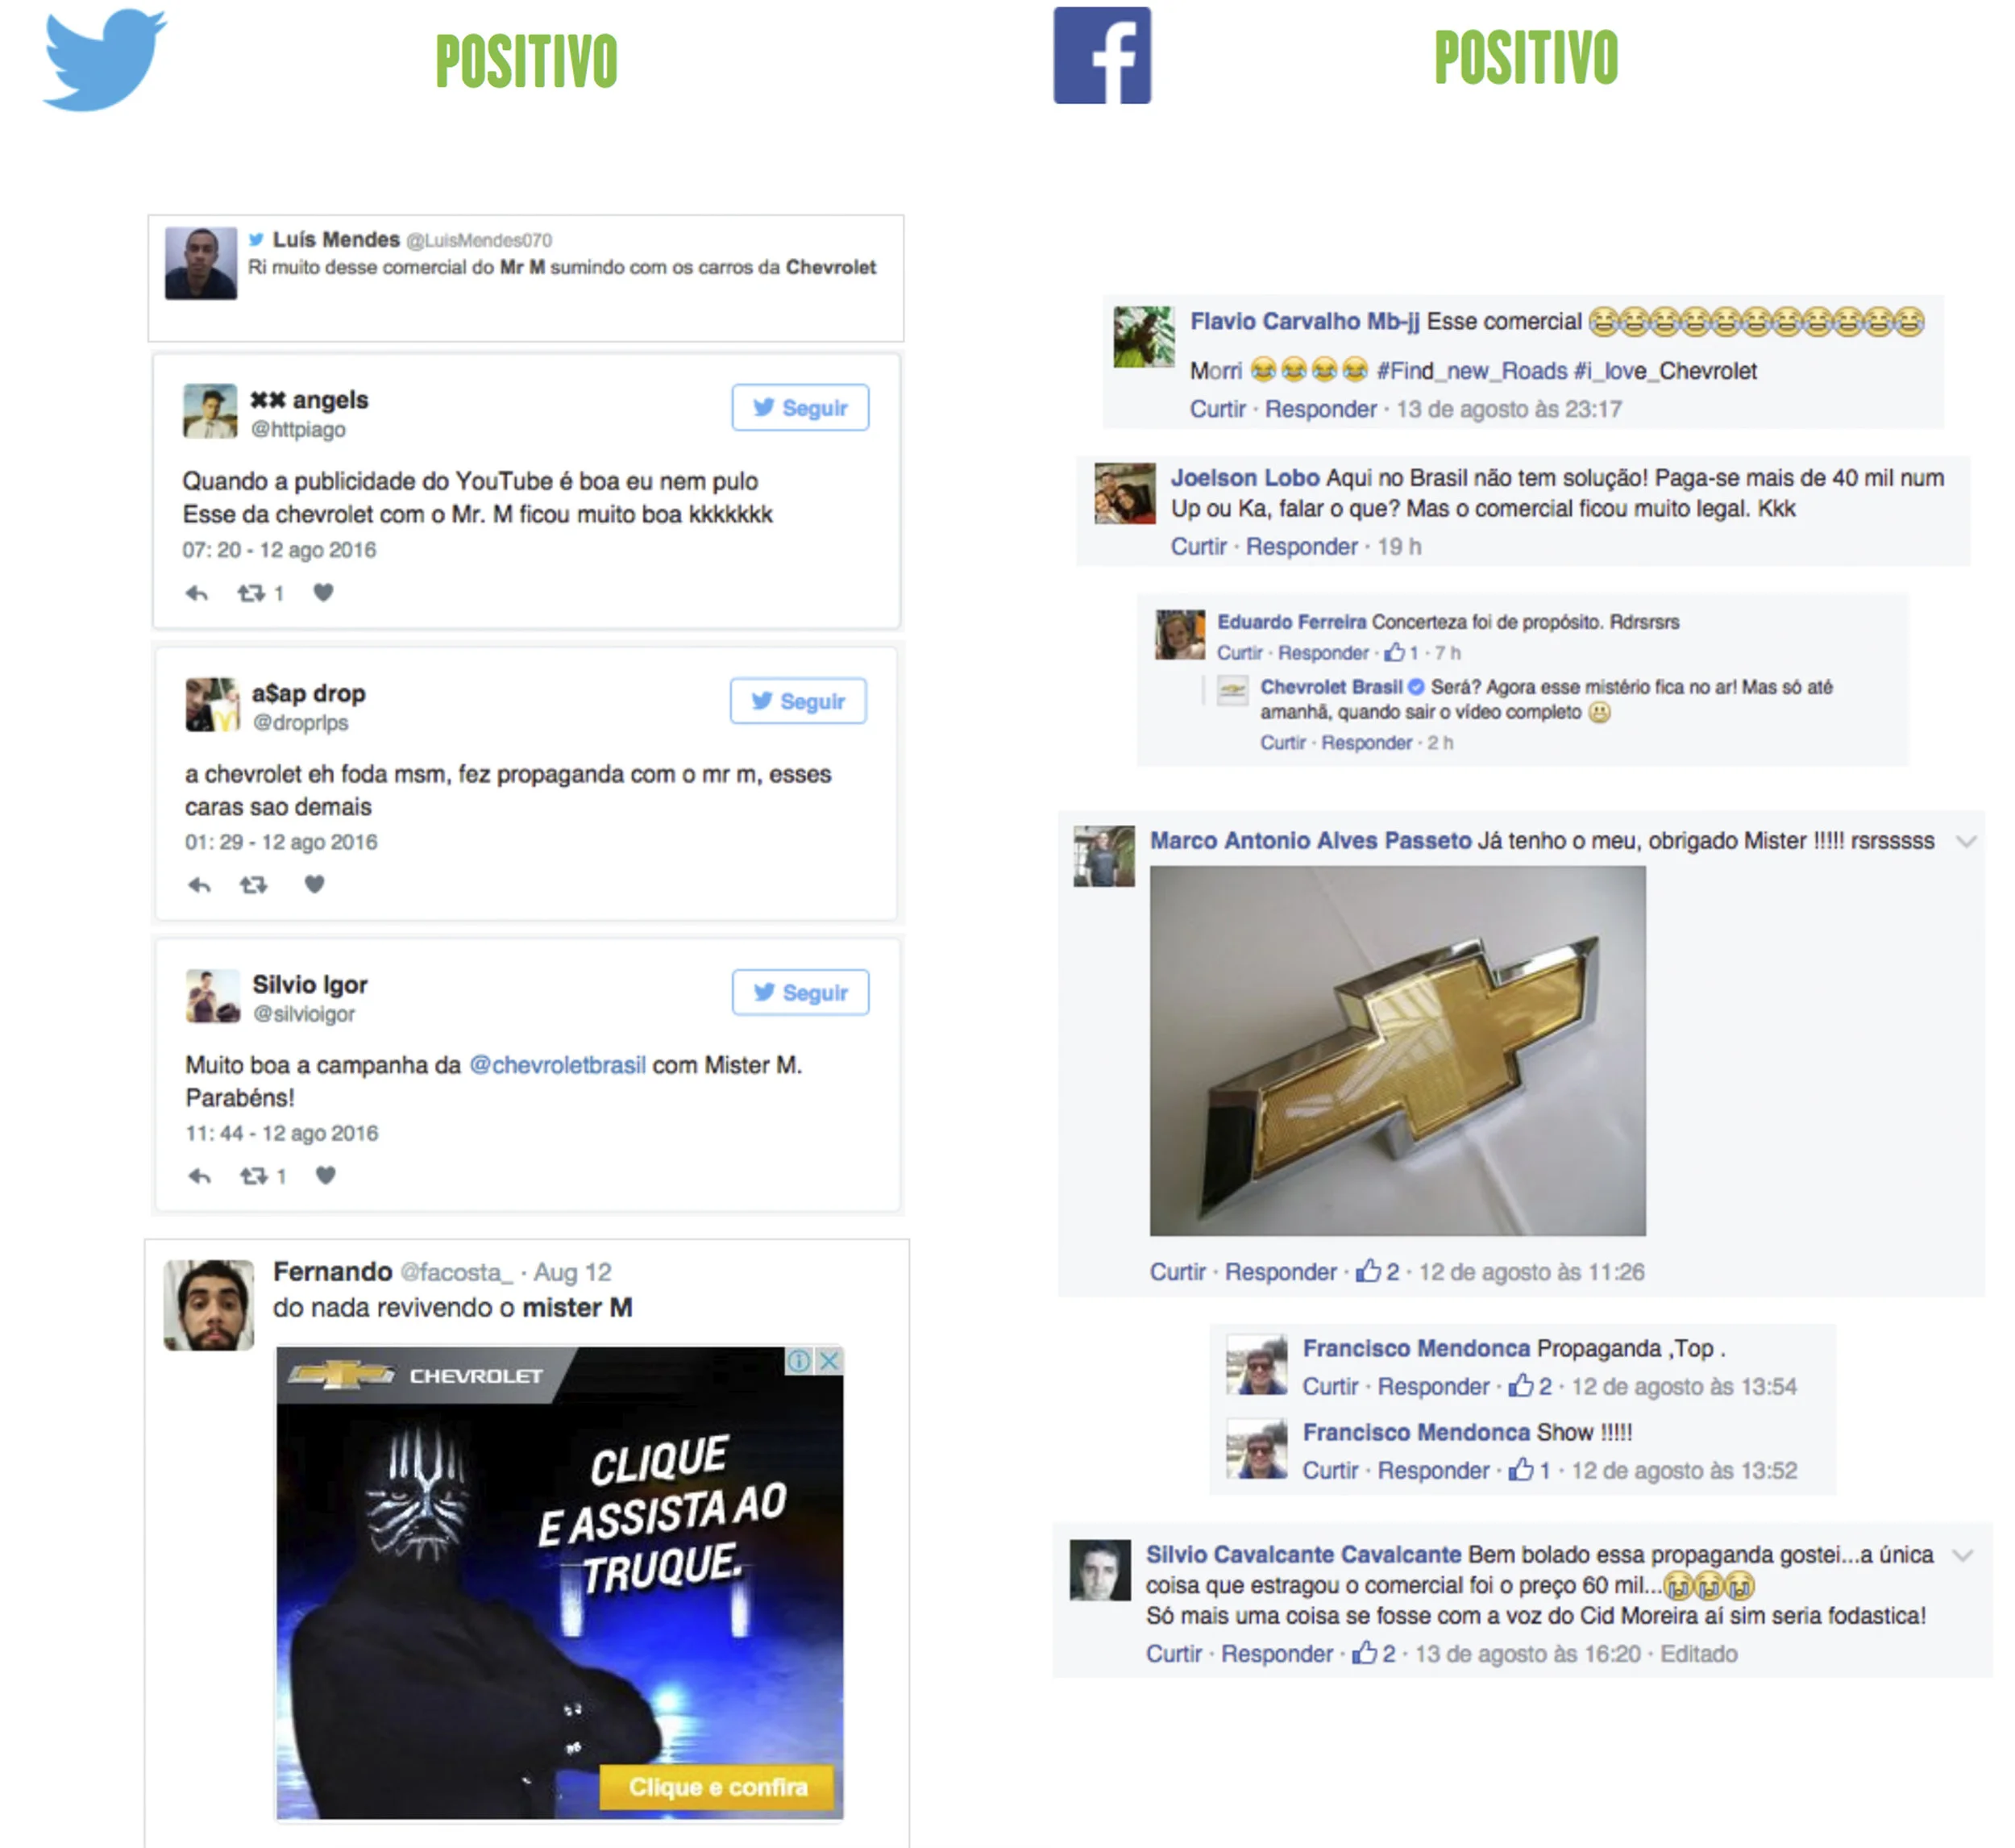Retweet Silvio Igor's campaign tweet

[254, 1177]
